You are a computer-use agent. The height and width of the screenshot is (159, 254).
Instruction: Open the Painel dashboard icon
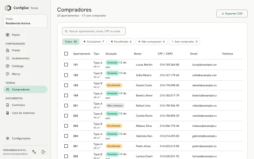click(x=8, y=35)
